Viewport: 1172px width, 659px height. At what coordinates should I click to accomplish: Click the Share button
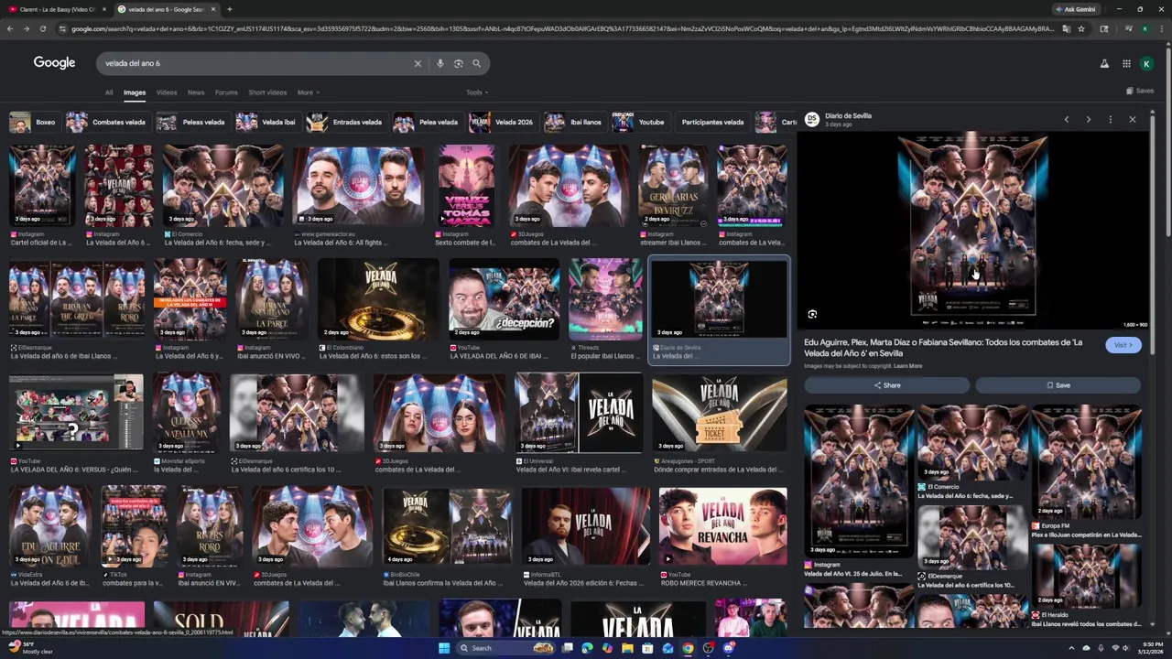click(x=886, y=385)
